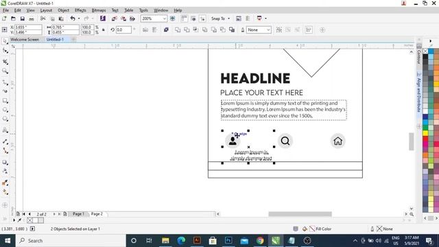Open the Object menu

[63, 10]
